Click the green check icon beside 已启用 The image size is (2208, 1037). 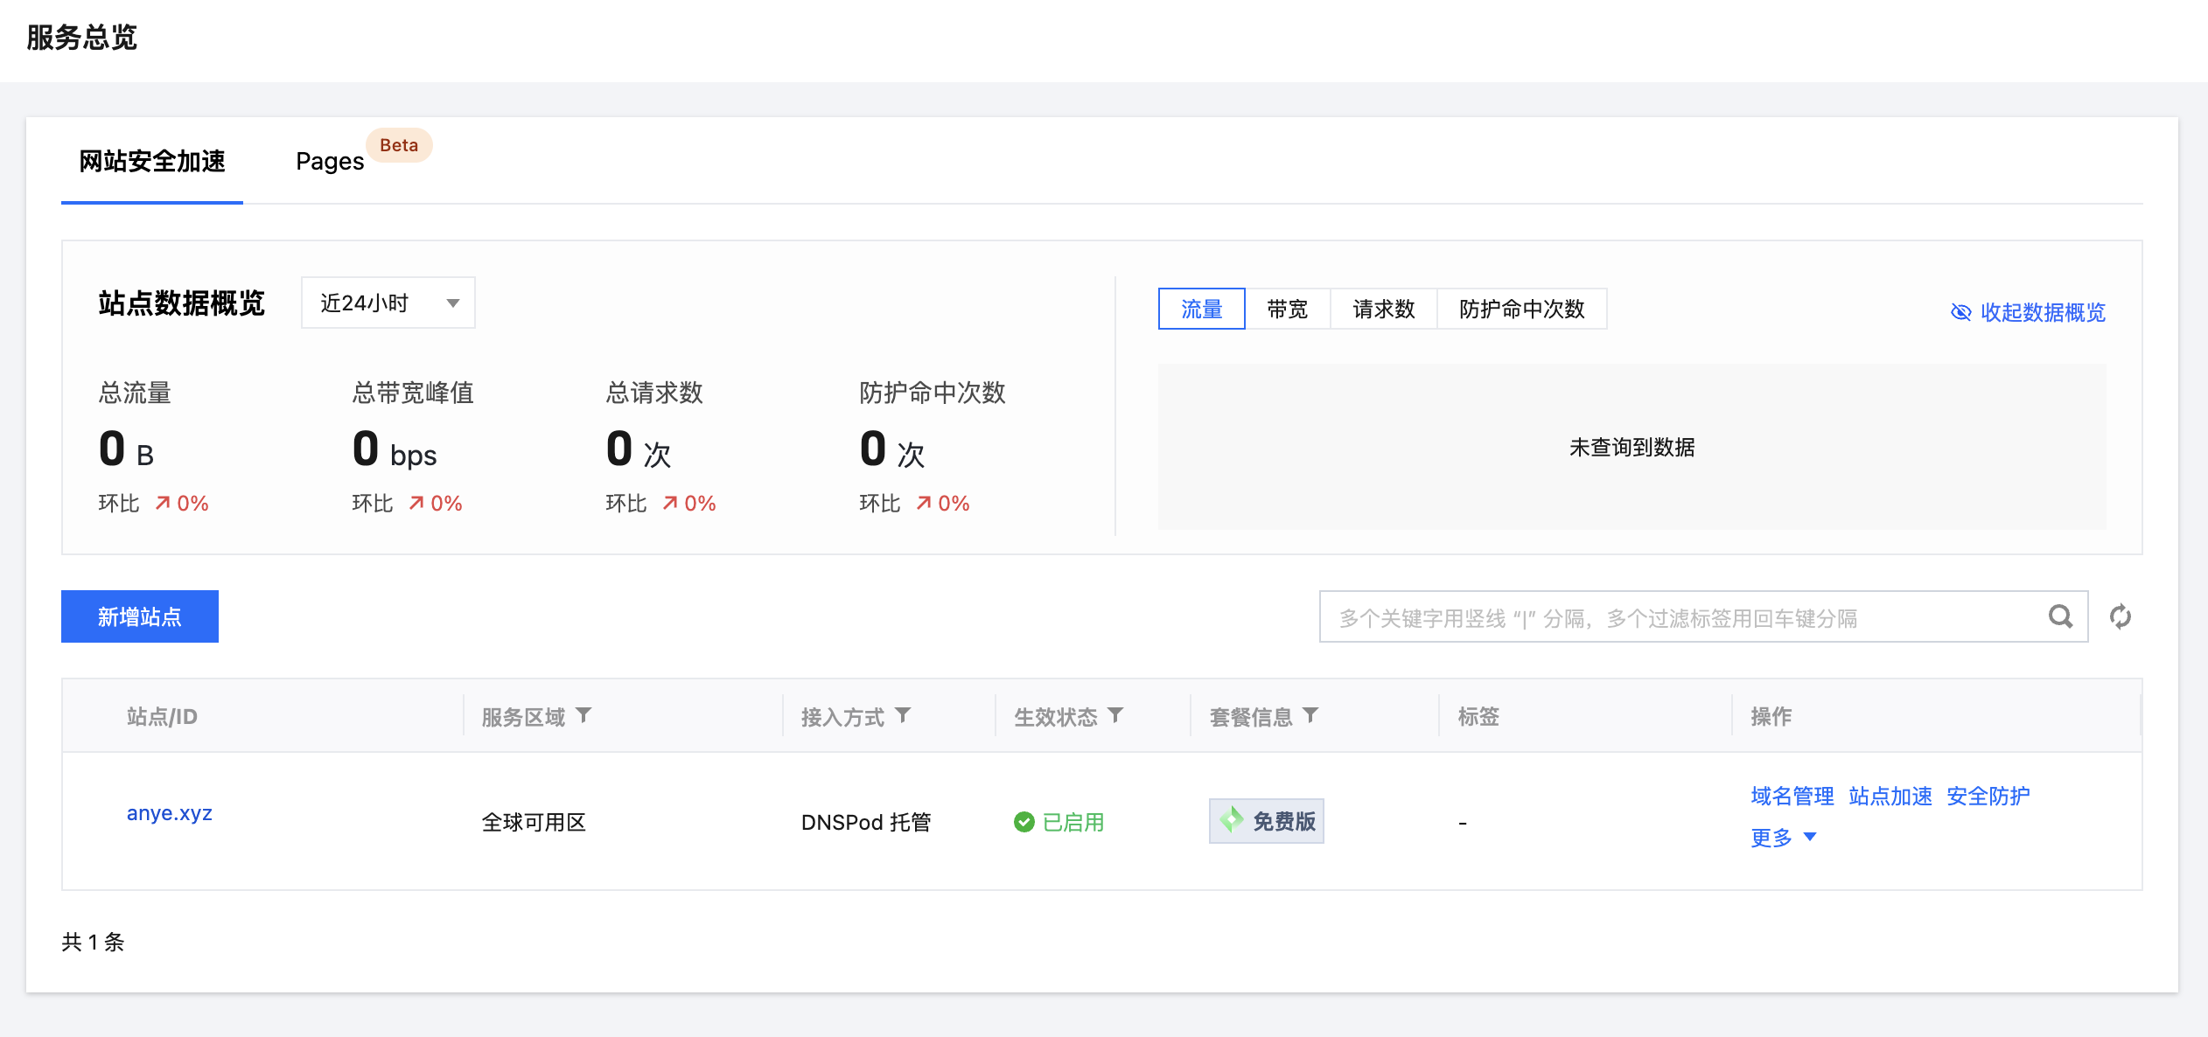click(x=1024, y=822)
